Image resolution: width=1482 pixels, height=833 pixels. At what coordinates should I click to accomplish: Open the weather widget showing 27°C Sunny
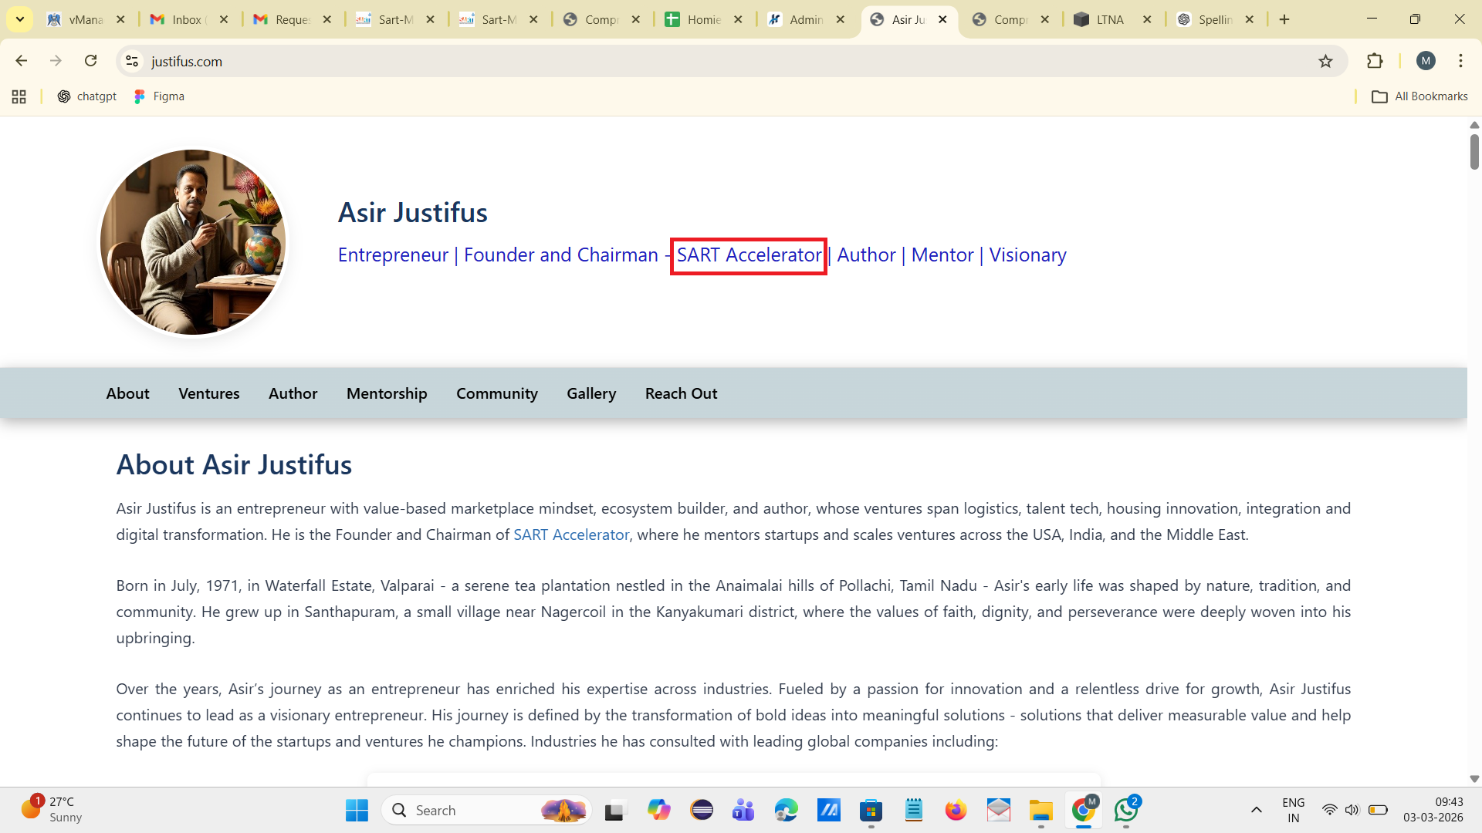52,810
